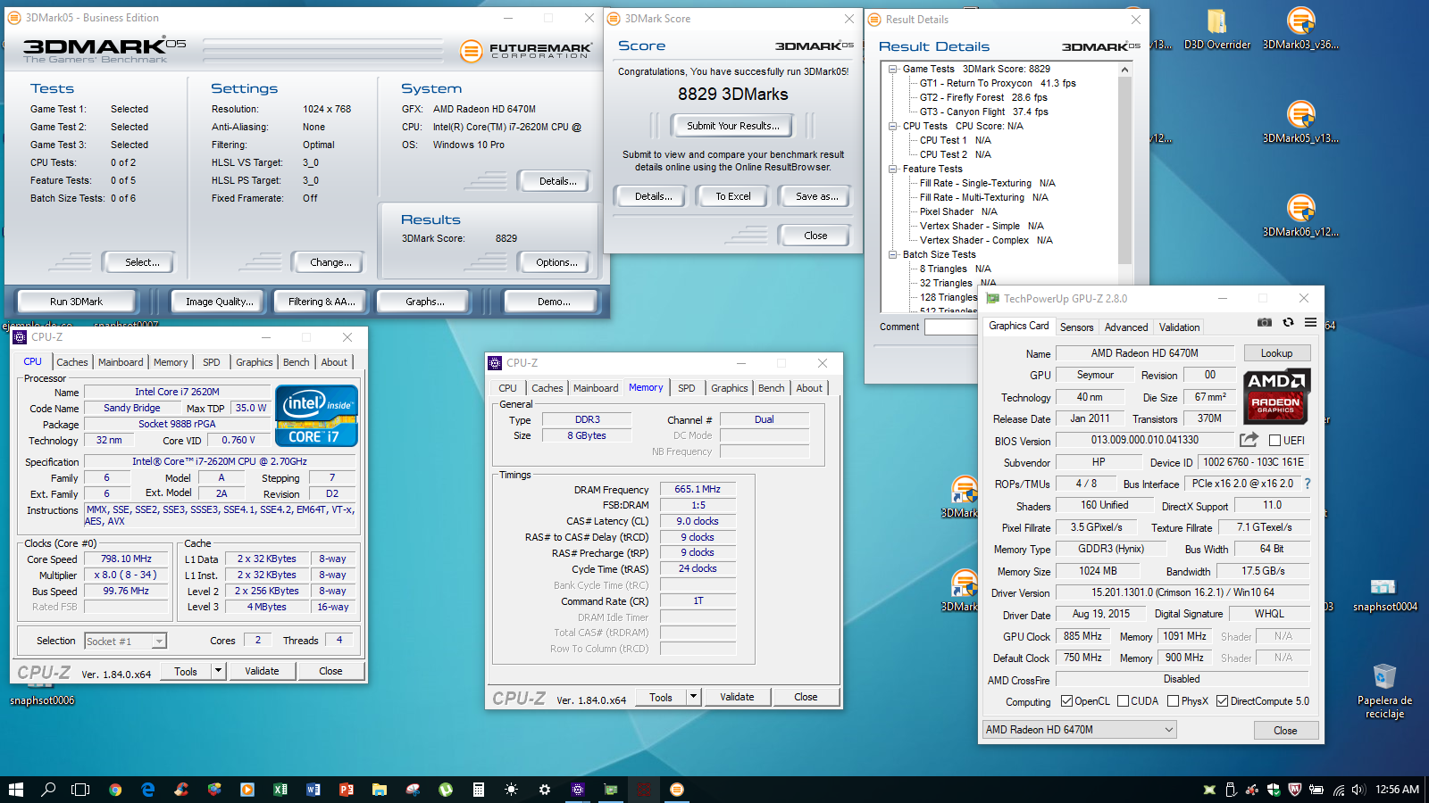The image size is (1429, 803).
Task: Open Papelera de reciclaje recycle bin
Action: click(1384, 691)
